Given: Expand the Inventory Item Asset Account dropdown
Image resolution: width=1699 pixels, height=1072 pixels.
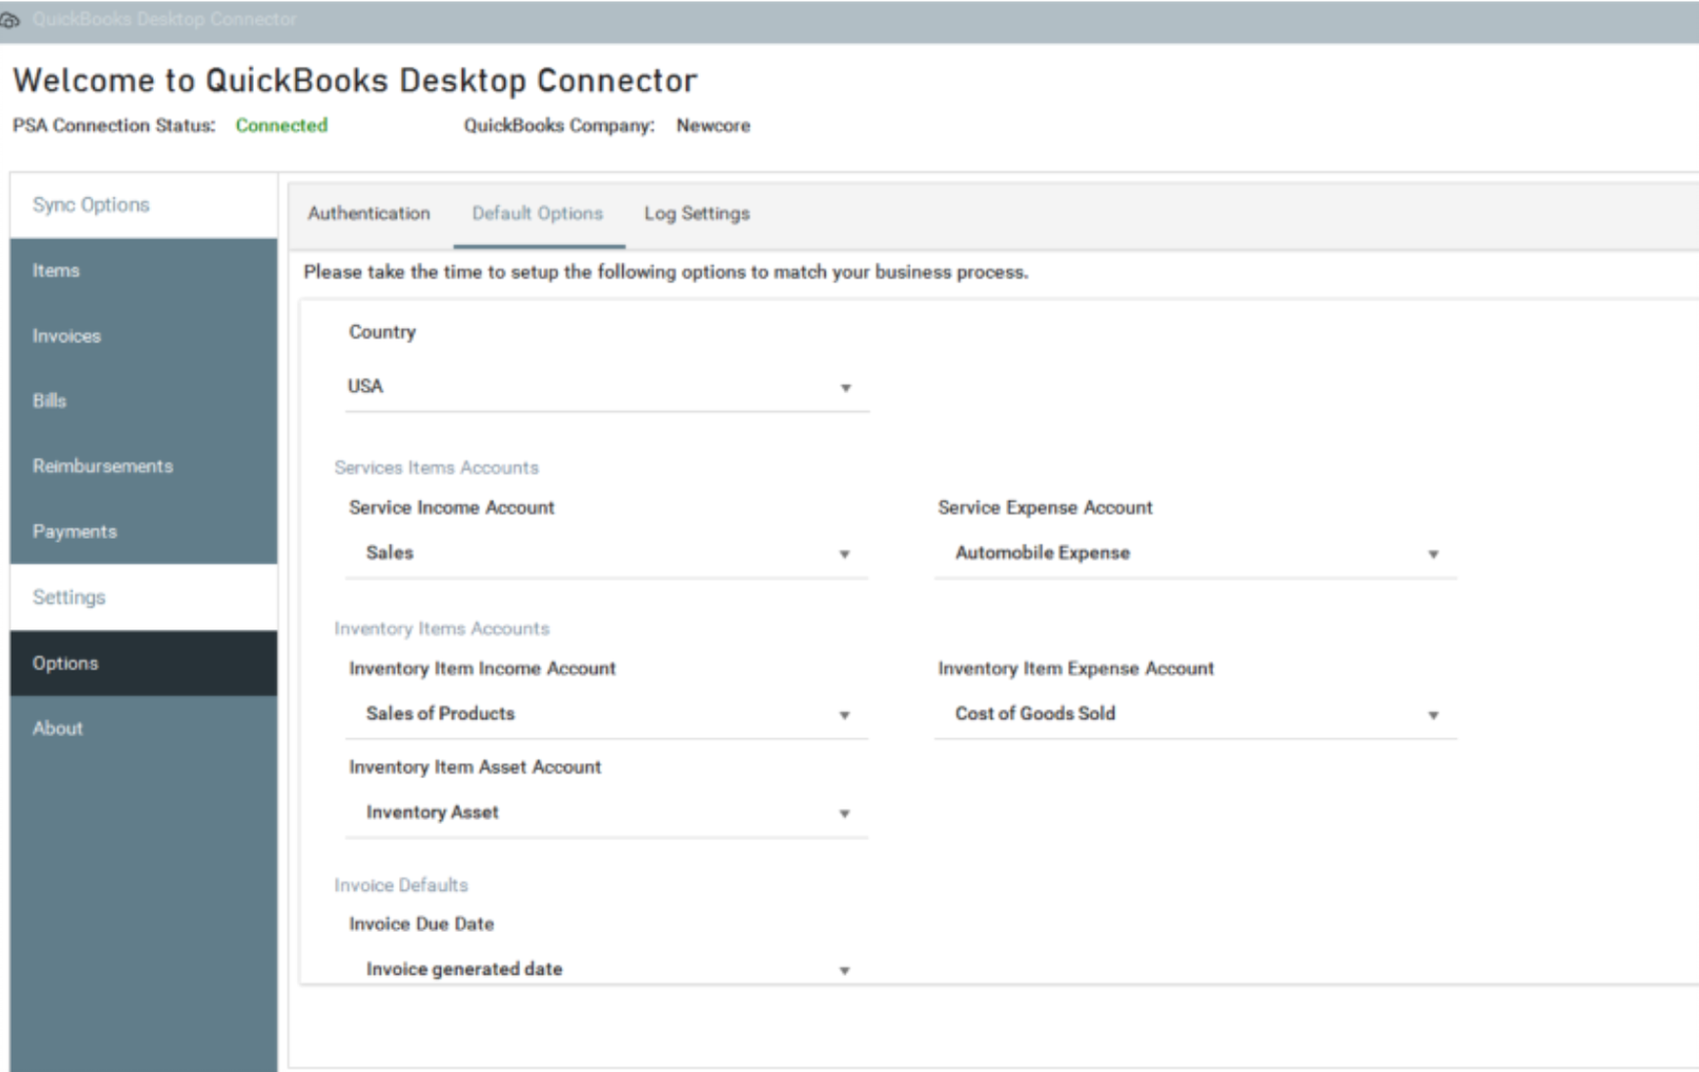Looking at the screenshot, I should click(x=607, y=813).
